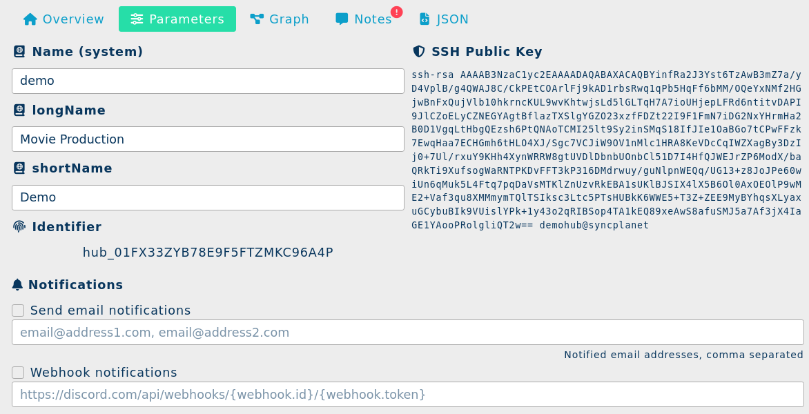Image resolution: width=809 pixels, height=414 pixels.
Task: Click the home icon beside Overview
Action: pyautogui.click(x=30, y=19)
